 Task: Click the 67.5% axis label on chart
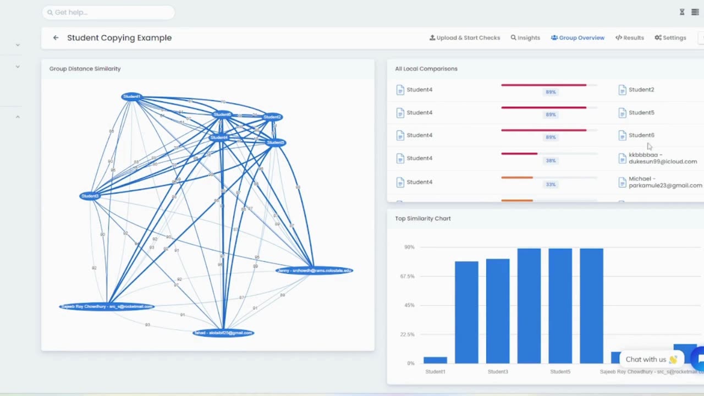[x=408, y=276]
